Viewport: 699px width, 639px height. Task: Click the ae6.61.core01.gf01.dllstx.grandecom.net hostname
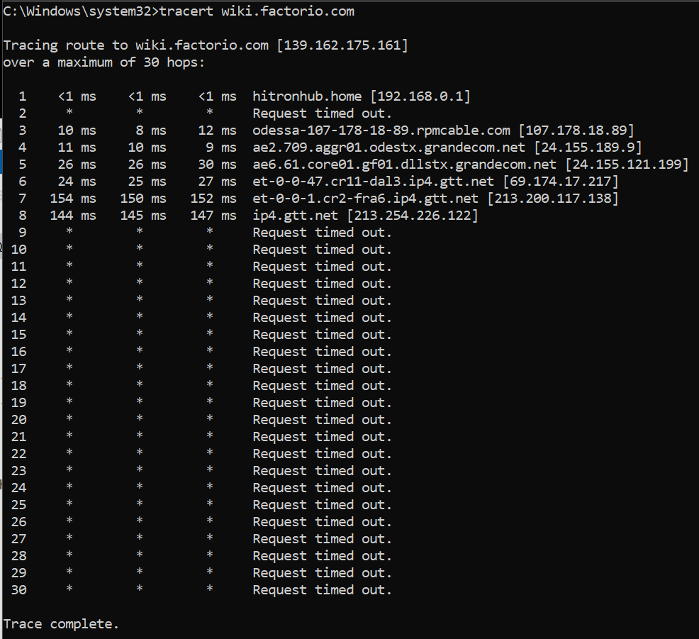(405, 165)
